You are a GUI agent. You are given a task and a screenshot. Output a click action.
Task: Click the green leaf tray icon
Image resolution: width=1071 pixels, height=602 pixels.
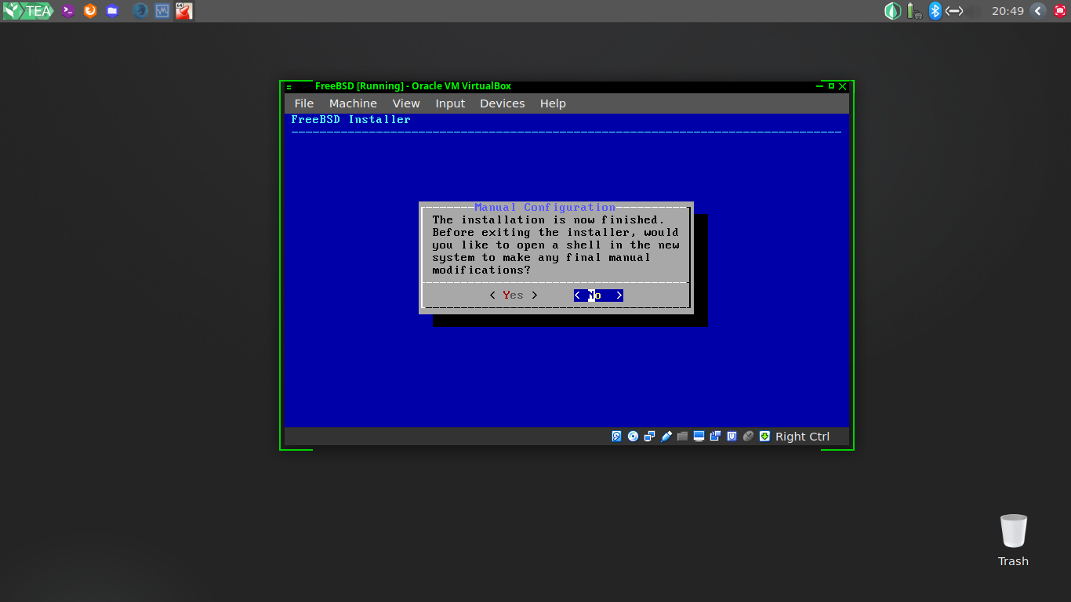tap(893, 11)
